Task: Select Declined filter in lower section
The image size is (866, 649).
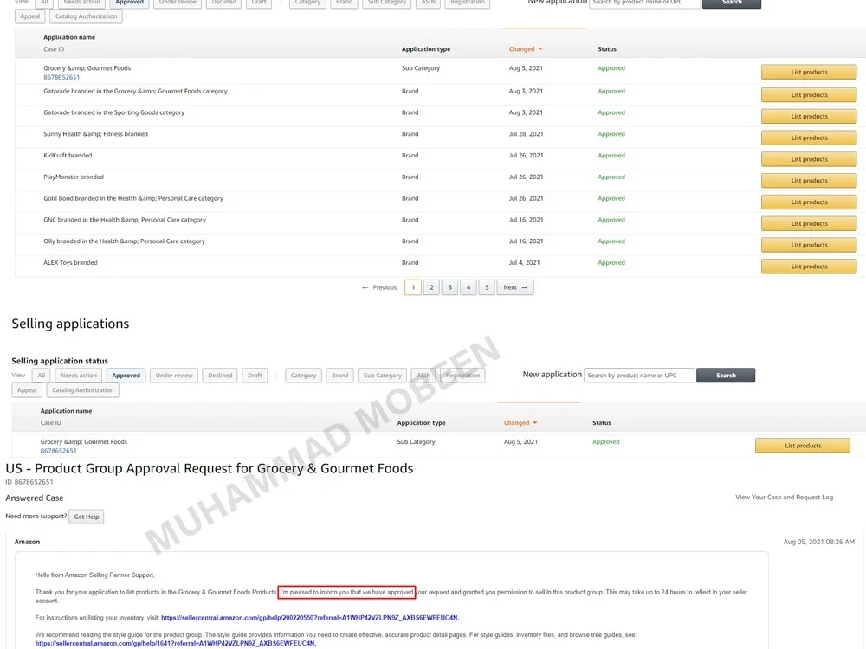Action: pos(220,376)
